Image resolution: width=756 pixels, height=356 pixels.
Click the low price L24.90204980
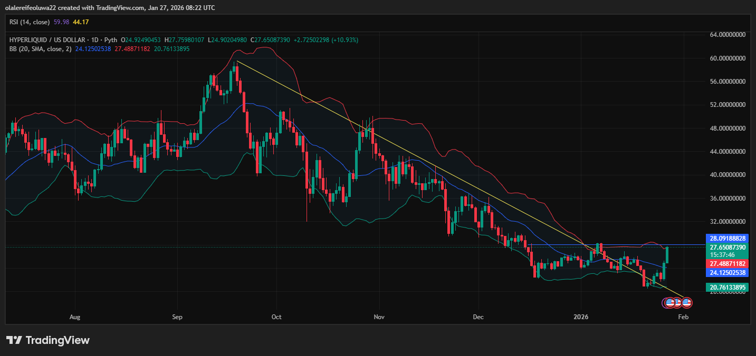(228, 40)
